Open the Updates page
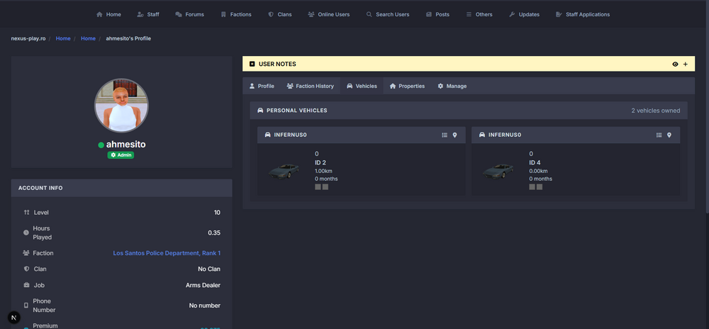Screen dimensions: 709x329 coord(524,14)
